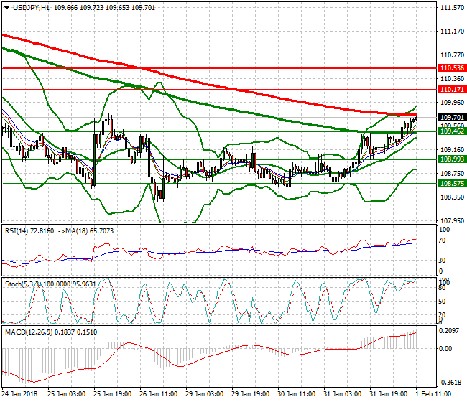Select the 109.960 price scale value

pos(453,103)
